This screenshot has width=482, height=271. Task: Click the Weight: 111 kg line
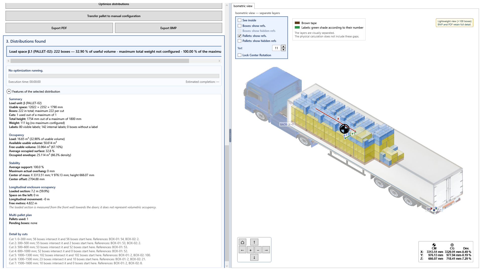click(x=37, y=123)
